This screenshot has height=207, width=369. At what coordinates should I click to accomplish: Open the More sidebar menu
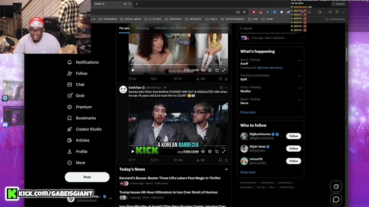coord(76,163)
